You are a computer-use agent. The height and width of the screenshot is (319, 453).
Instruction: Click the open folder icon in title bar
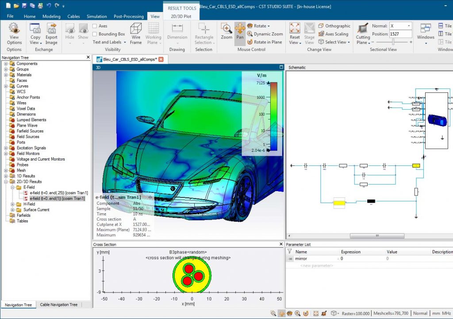click(x=16, y=5)
